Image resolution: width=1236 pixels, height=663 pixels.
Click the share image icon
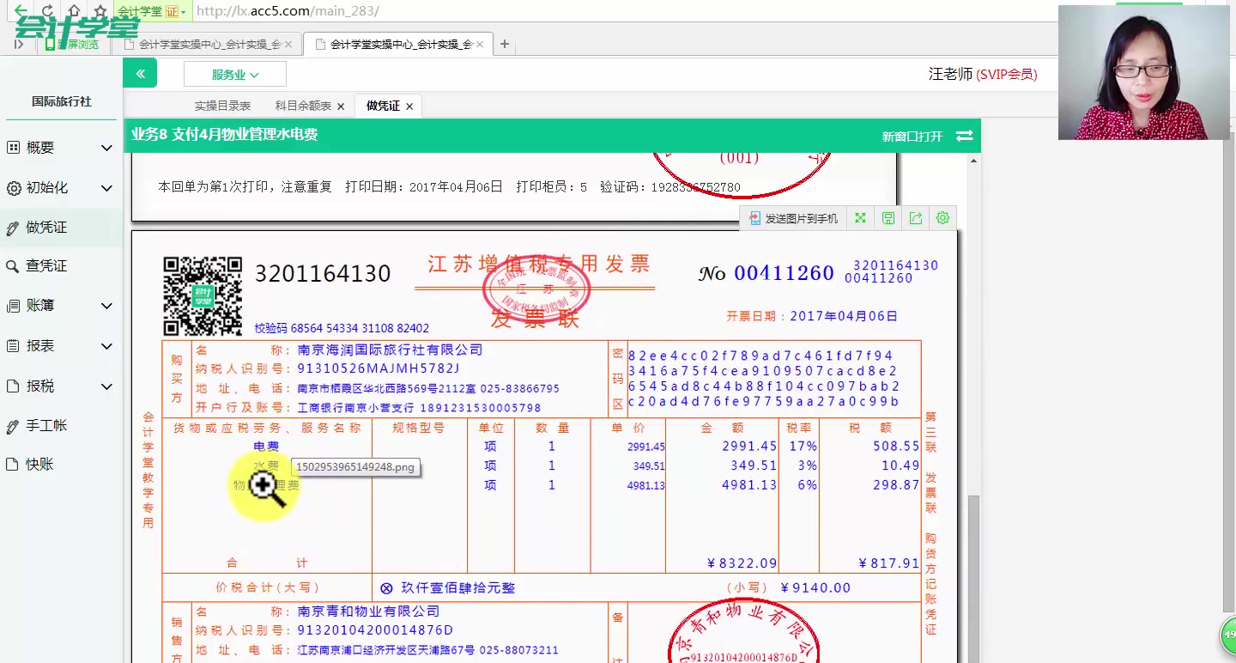point(916,219)
